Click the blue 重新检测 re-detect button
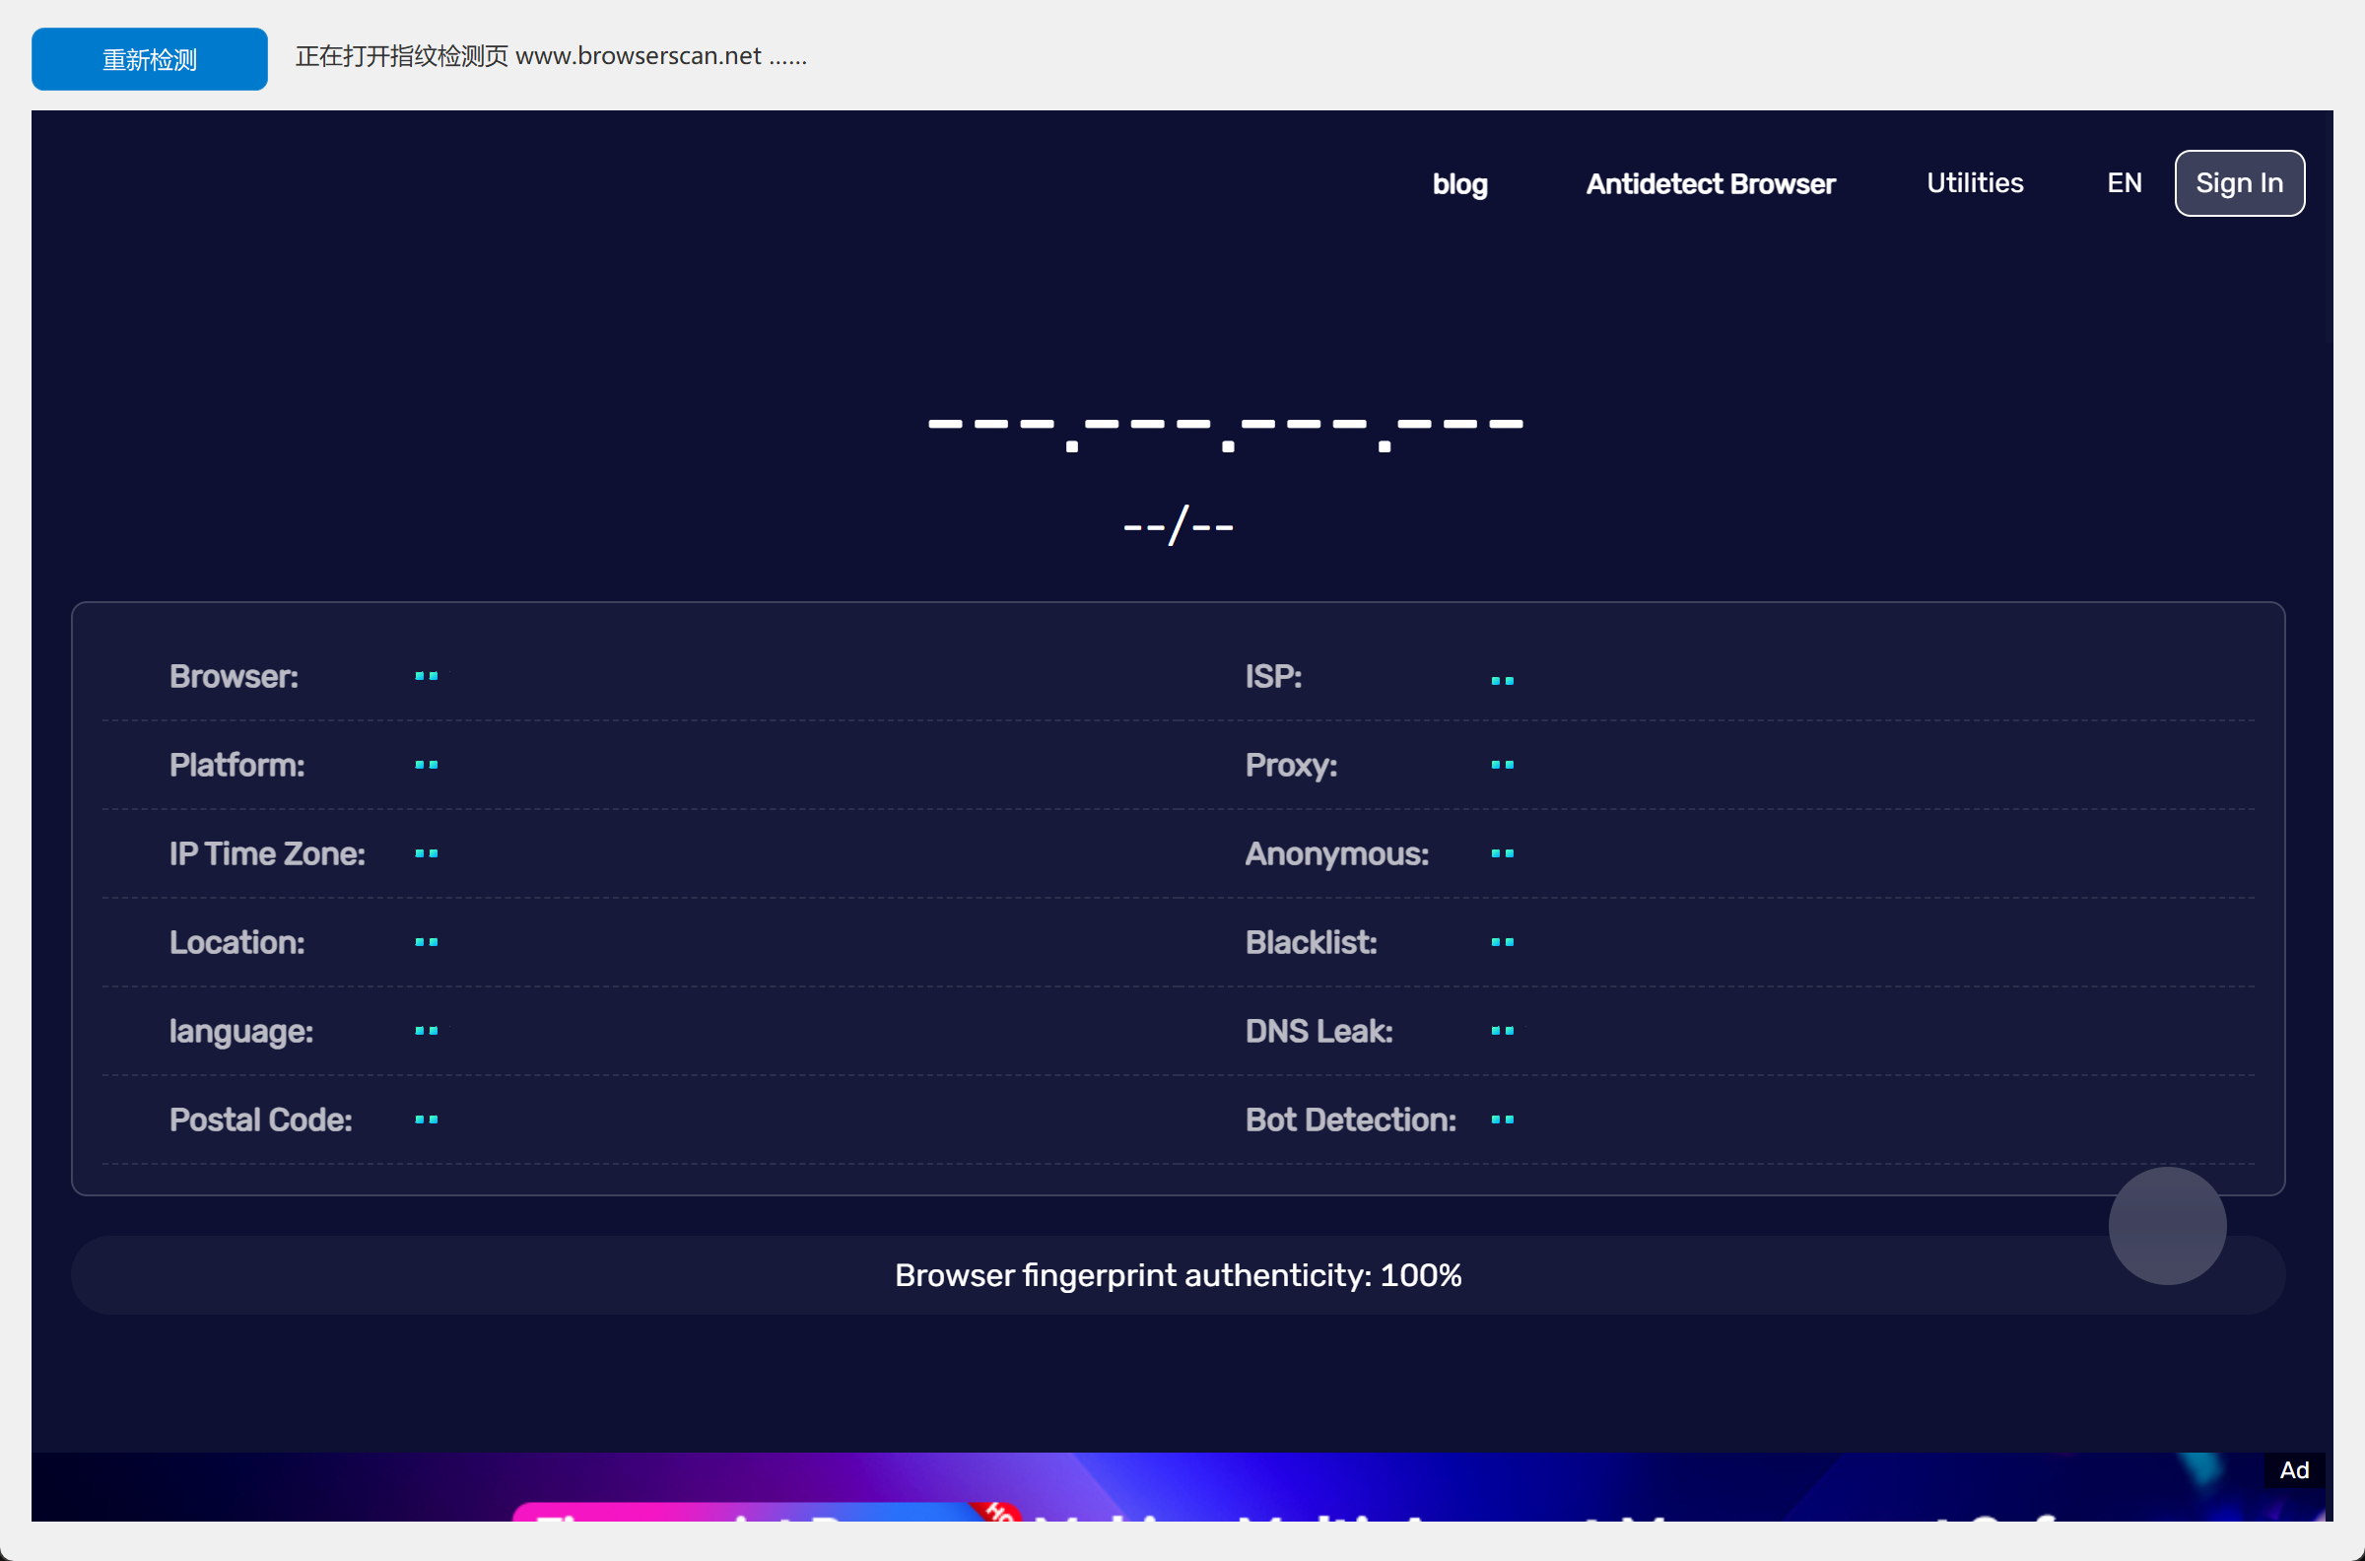This screenshot has height=1561, width=2365. (150, 60)
